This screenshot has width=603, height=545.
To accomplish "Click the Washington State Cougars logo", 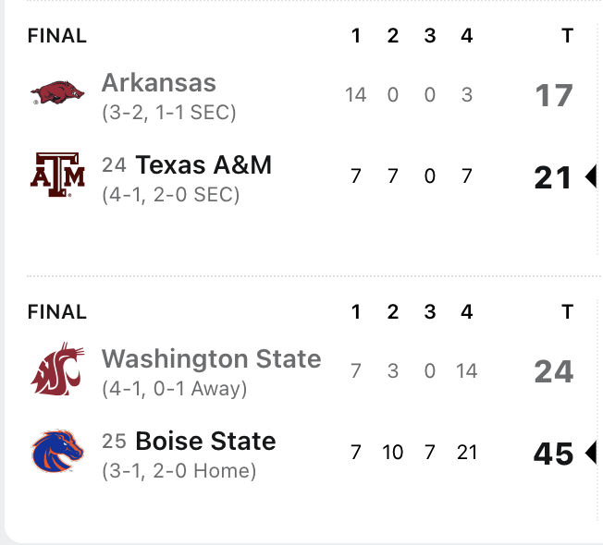I will [57, 370].
